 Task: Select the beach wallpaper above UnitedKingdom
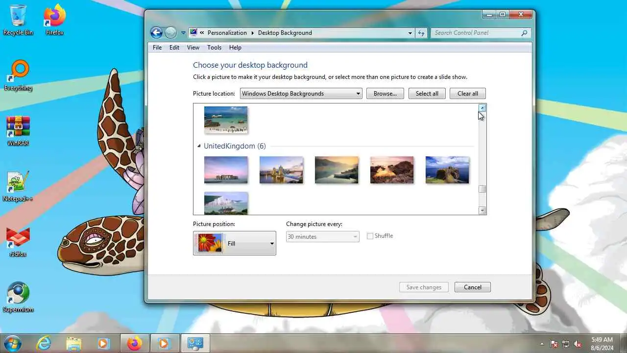tap(226, 120)
